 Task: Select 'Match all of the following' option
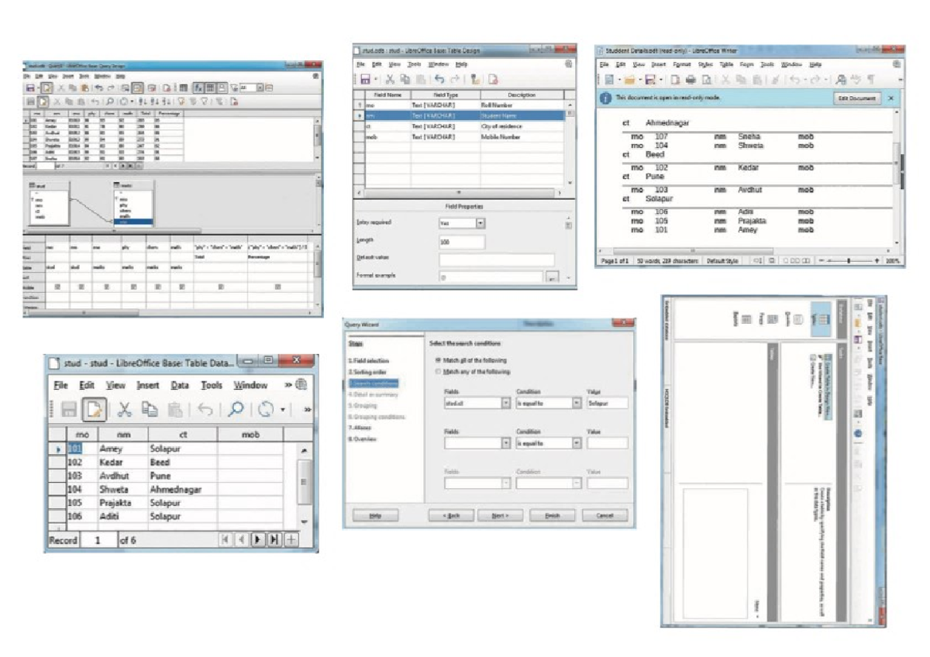coord(438,360)
